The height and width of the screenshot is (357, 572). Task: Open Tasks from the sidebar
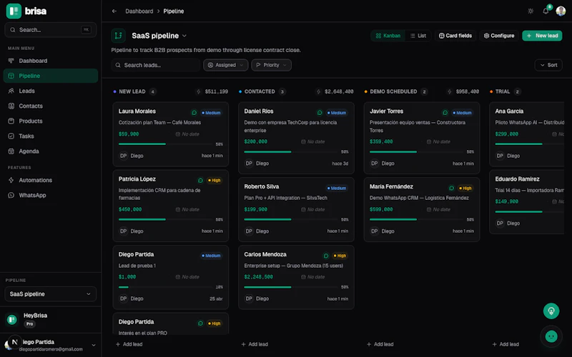point(50,136)
